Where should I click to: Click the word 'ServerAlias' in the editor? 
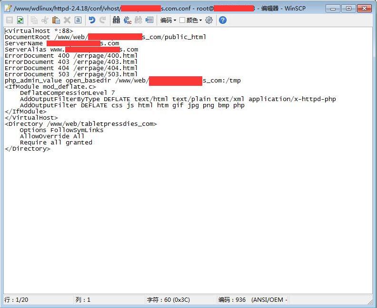point(25,50)
